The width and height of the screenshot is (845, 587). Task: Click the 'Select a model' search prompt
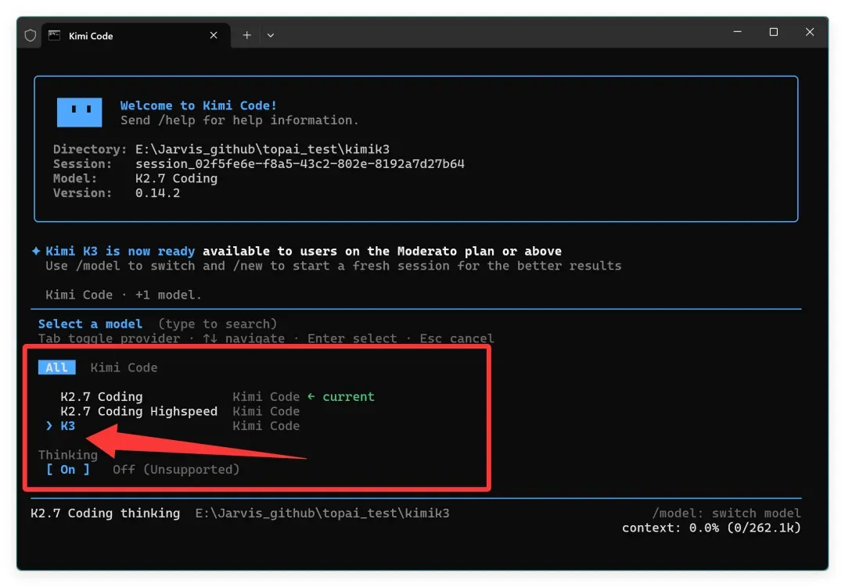click(90, 324)
